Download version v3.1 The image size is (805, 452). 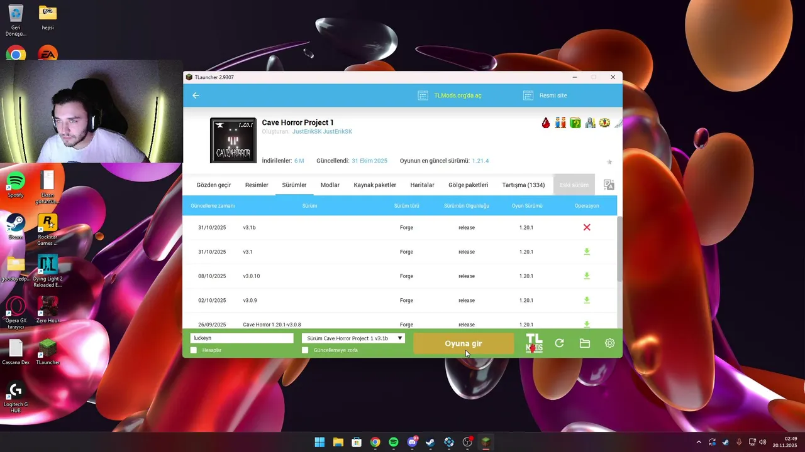click(587, 252)
